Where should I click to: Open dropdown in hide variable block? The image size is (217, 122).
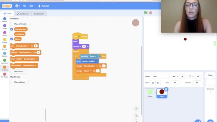[29, 65]
